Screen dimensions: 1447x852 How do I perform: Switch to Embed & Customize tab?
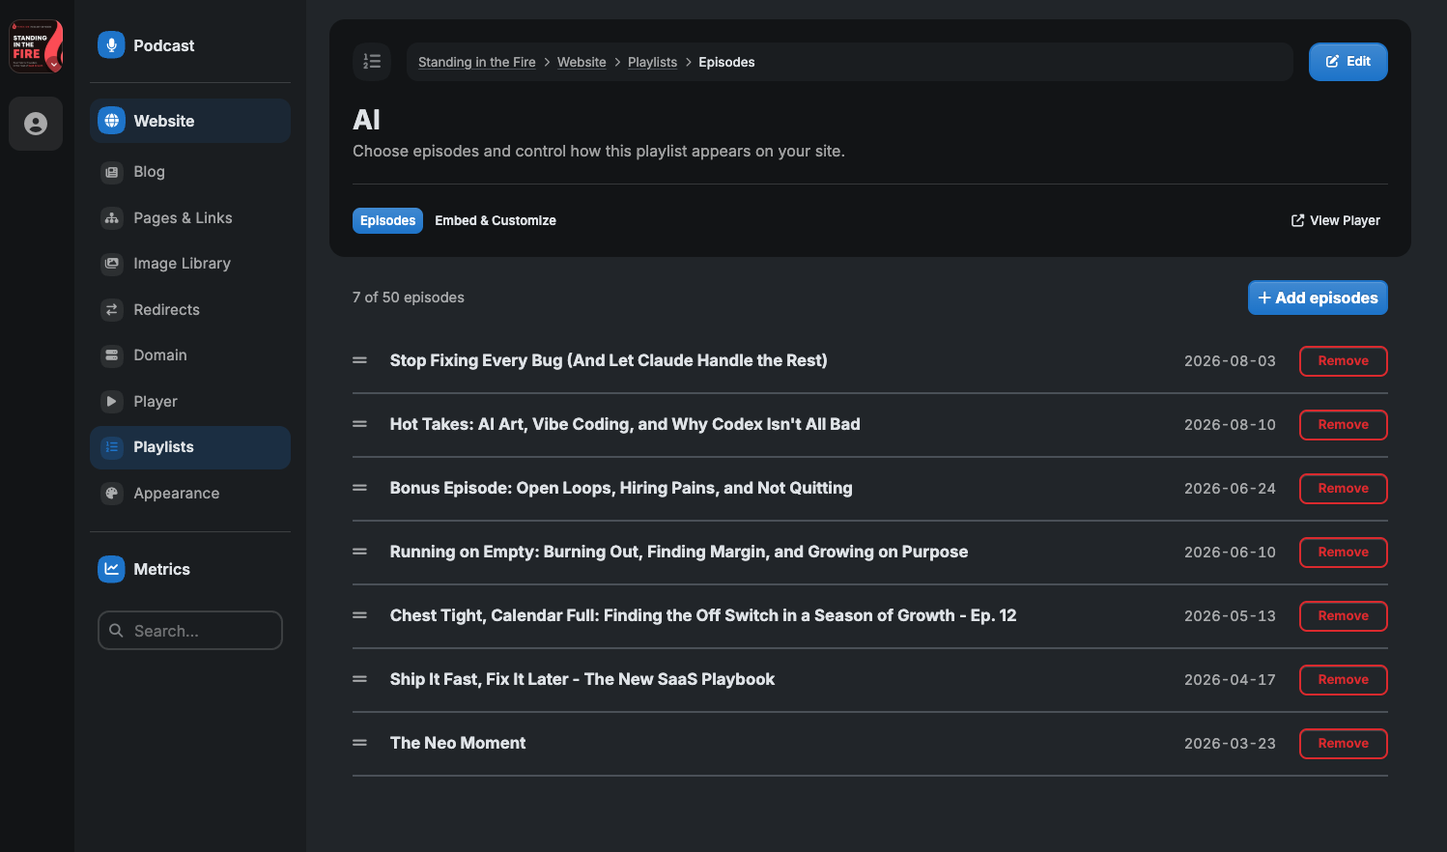496,221
